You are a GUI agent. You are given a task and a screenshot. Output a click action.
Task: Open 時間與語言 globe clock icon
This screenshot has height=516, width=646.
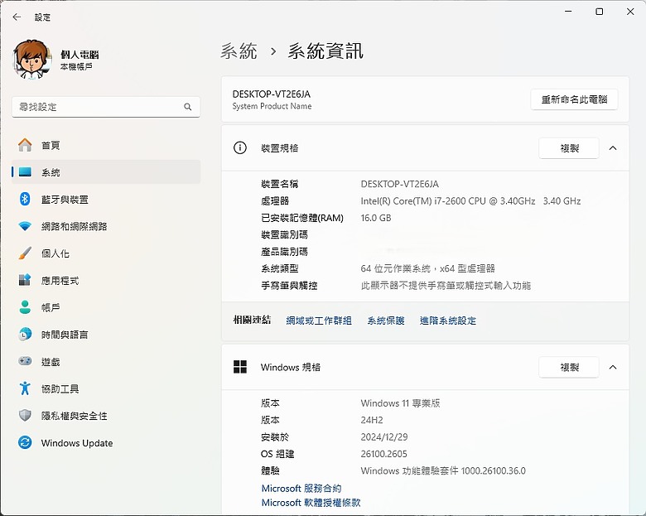click(25, 335)
